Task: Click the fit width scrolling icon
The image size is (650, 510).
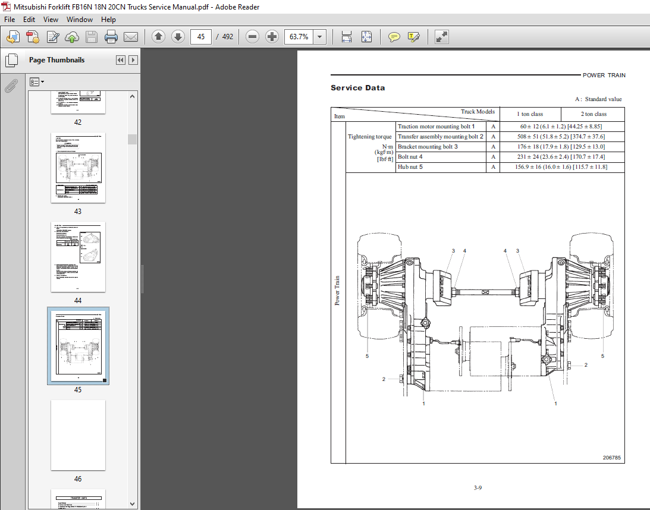Action: click(x=347, y=37)
